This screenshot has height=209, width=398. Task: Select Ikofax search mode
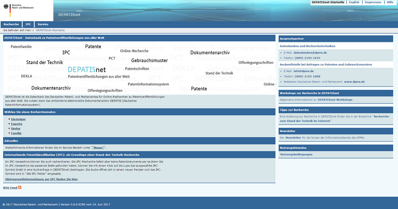pos(16,129)
